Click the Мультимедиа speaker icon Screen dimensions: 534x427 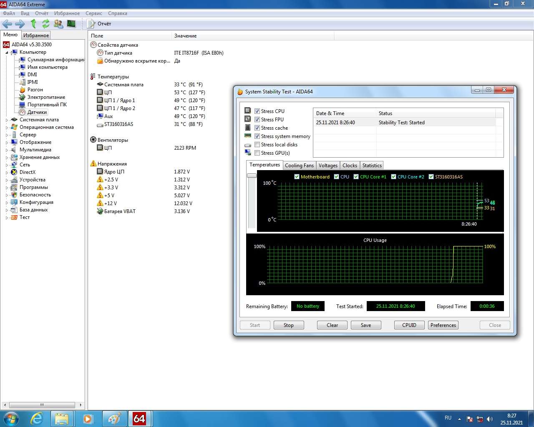tap(14, 150)
